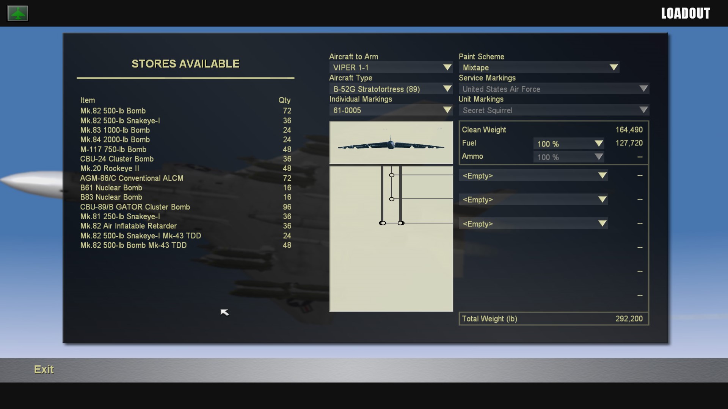Click the green aircraft icon at top left
The height and width of the screenshot is (409, 728).
pos(18,14)
